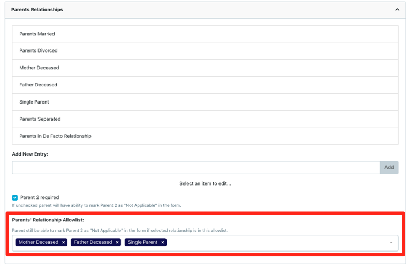This screenshot has height=266, width=416.
Task: Remove Mother Deceased tag via its x
Action: point(63,242)
